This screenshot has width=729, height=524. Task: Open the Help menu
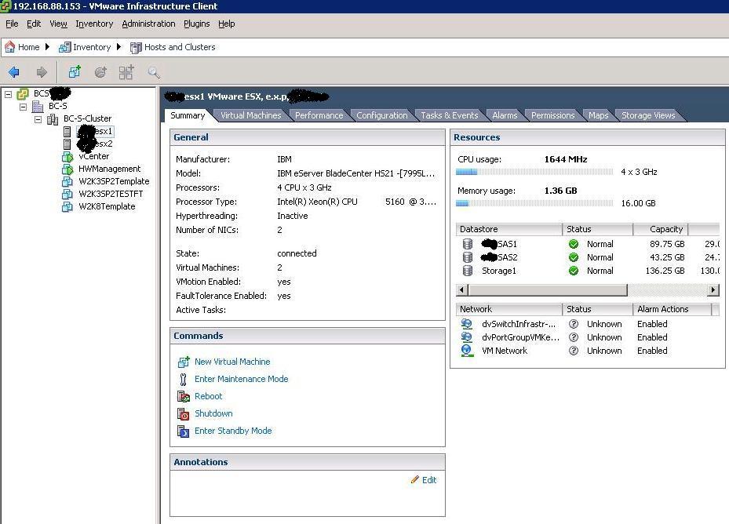[x=227, y=24]
